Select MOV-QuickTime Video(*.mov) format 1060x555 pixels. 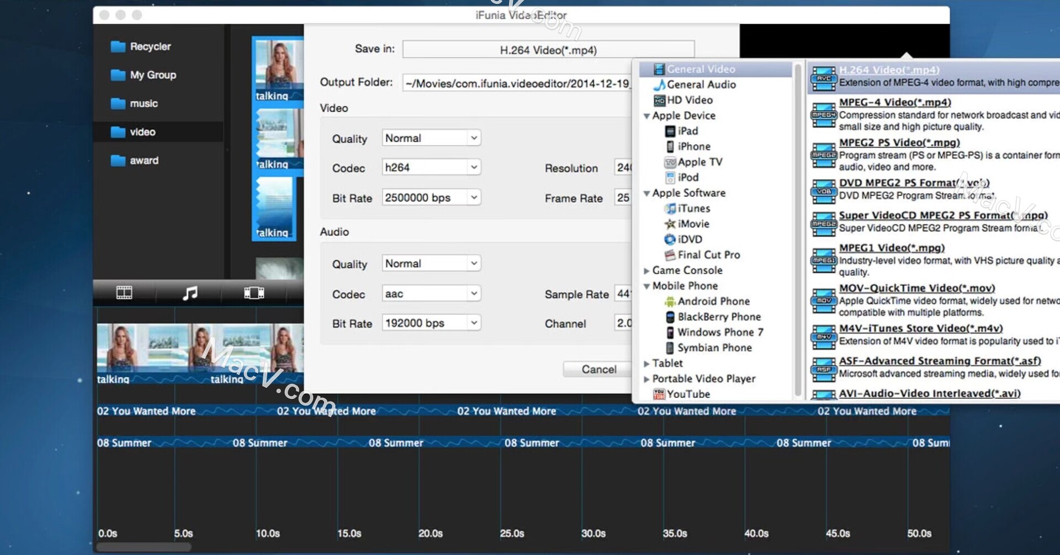917,289
